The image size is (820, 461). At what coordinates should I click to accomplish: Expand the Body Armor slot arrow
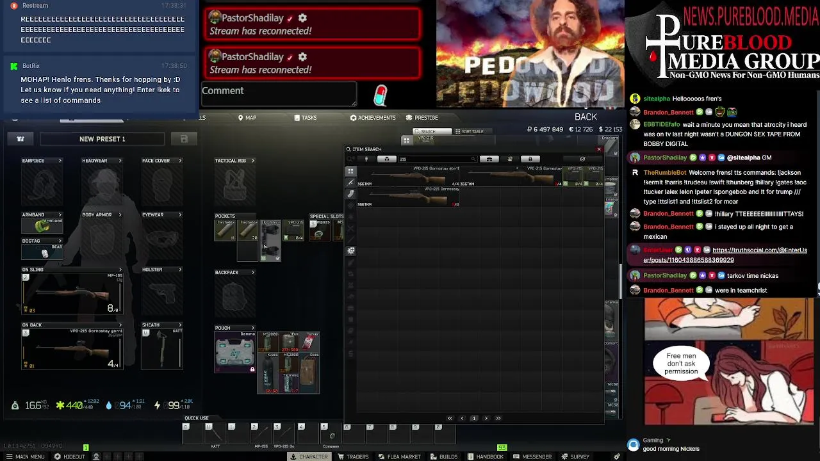point(120,214)
